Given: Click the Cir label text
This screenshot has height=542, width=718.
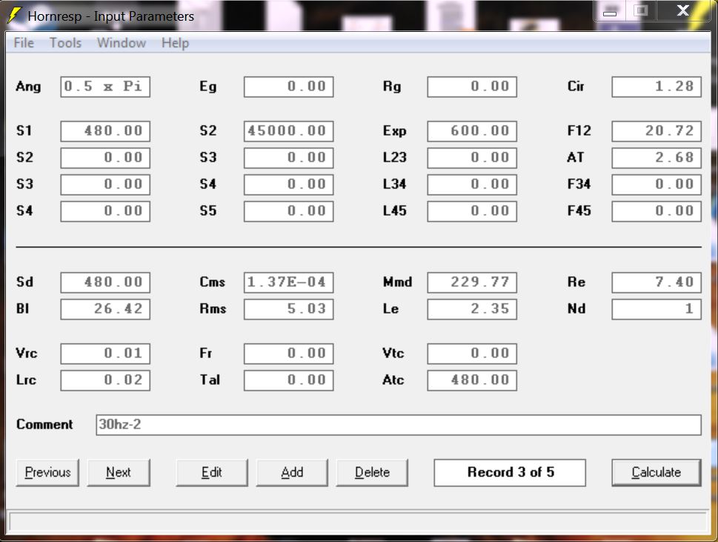Looking at the screenshot, I should tap(576, 87).
